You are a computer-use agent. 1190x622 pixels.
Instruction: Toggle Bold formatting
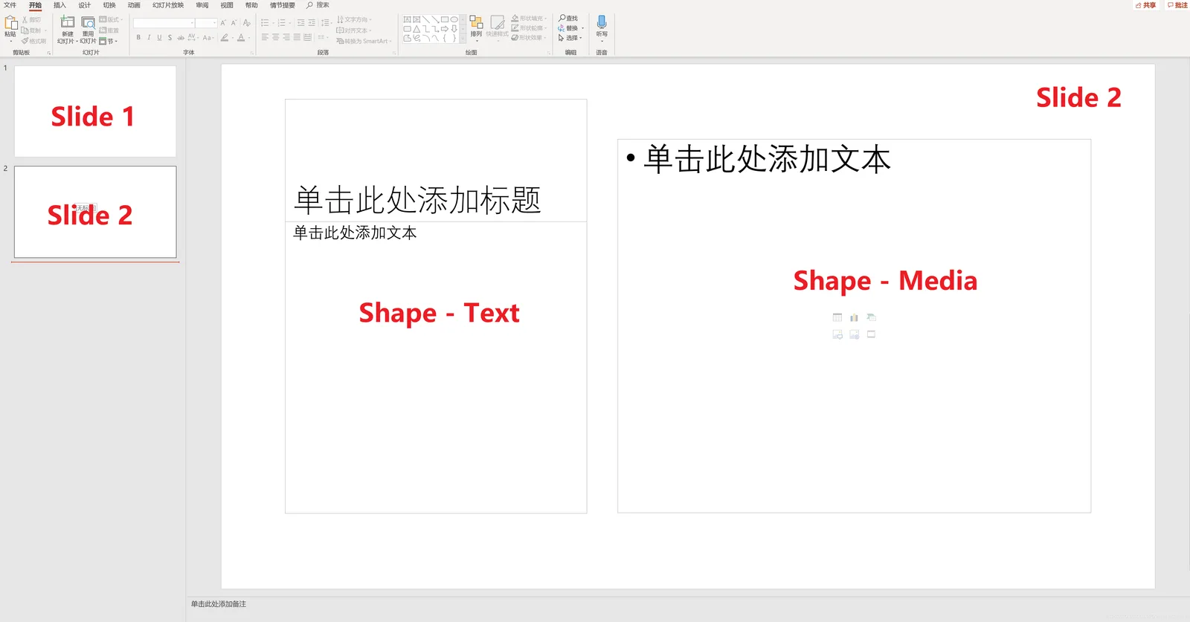click(x=138, y=37)
